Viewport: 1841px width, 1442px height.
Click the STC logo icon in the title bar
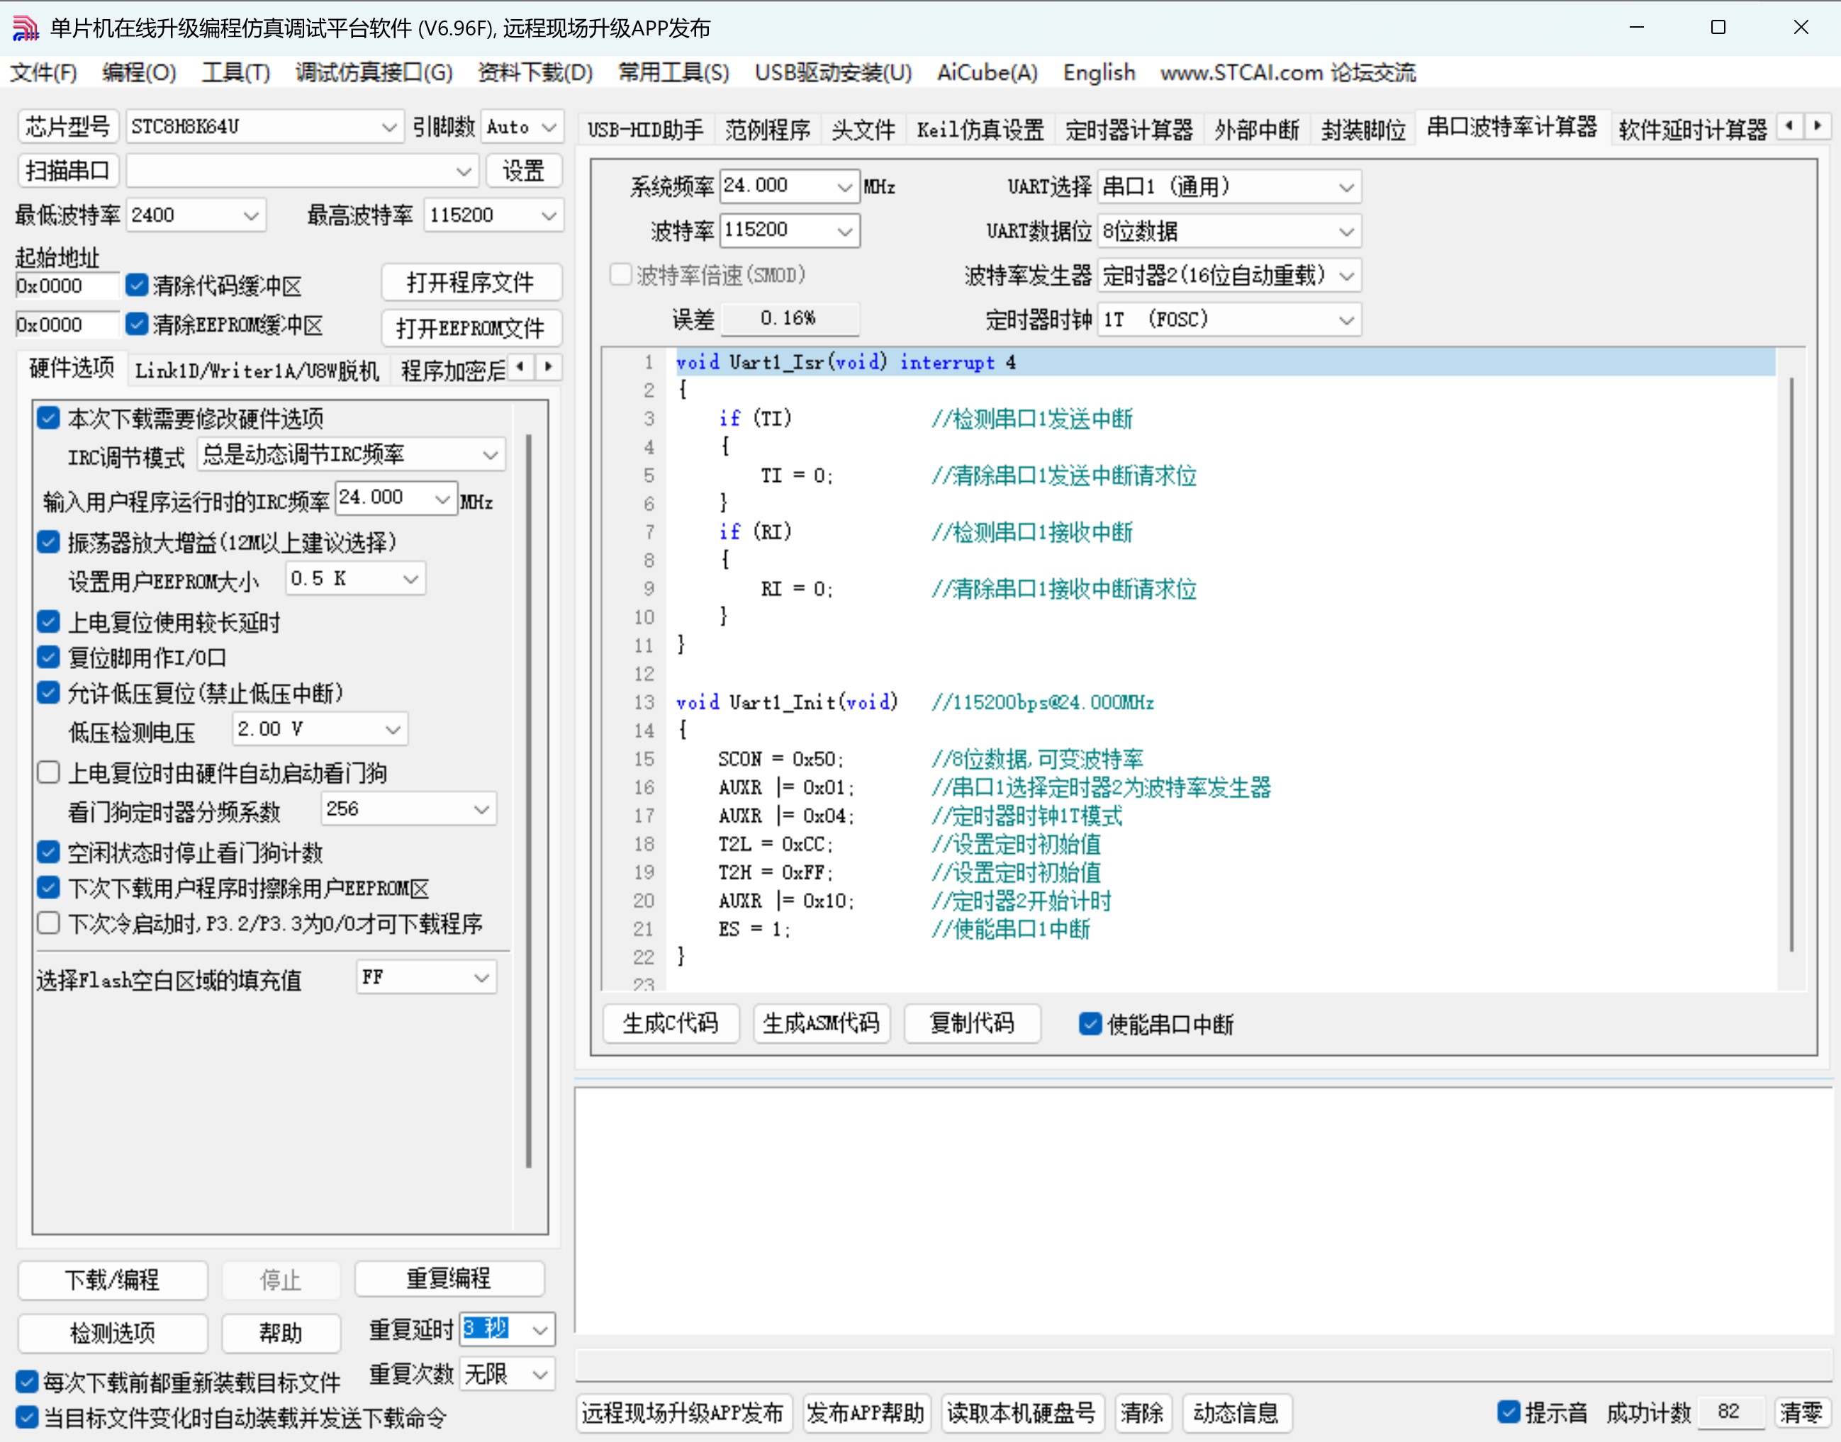[x=26, y=28]
